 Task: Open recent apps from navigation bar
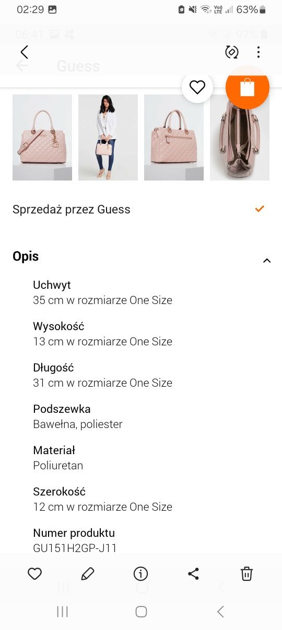(62, 612)
